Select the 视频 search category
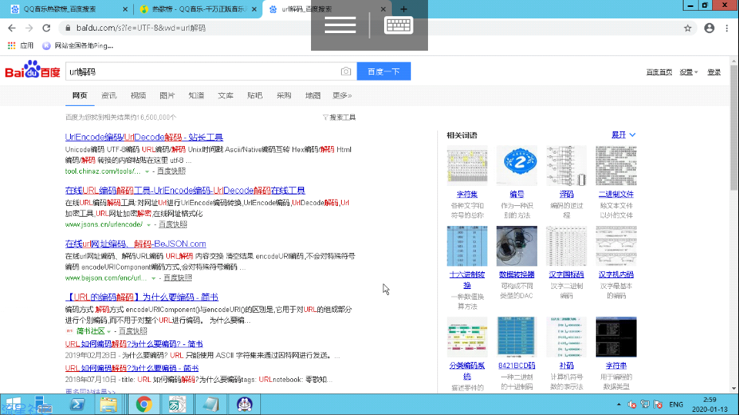The image size is (739, 415). pos(138,95)
